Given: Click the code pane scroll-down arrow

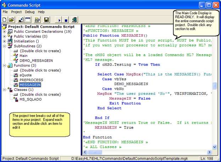Looking at the screenshot, I should tap(214, 147).
